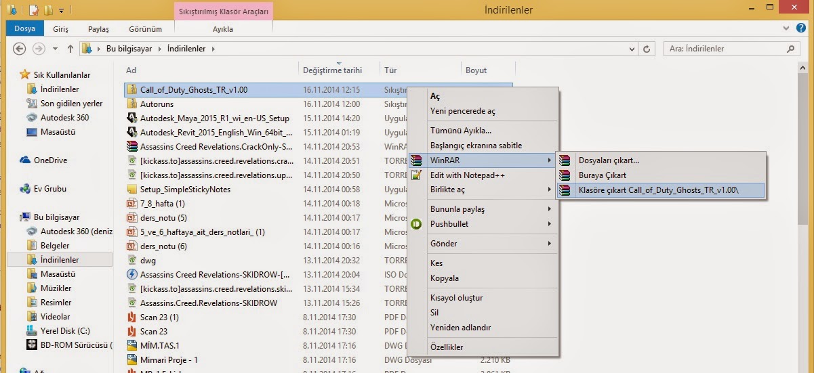Open the recent locations dropdown arrow
The width and height of the screenshot is (814, 373).
coord(56,49)
